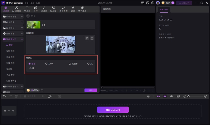The height and width of the screenshot is (125, 210).
Task: Mute the track with speaker icon
Action: (13, 111)
